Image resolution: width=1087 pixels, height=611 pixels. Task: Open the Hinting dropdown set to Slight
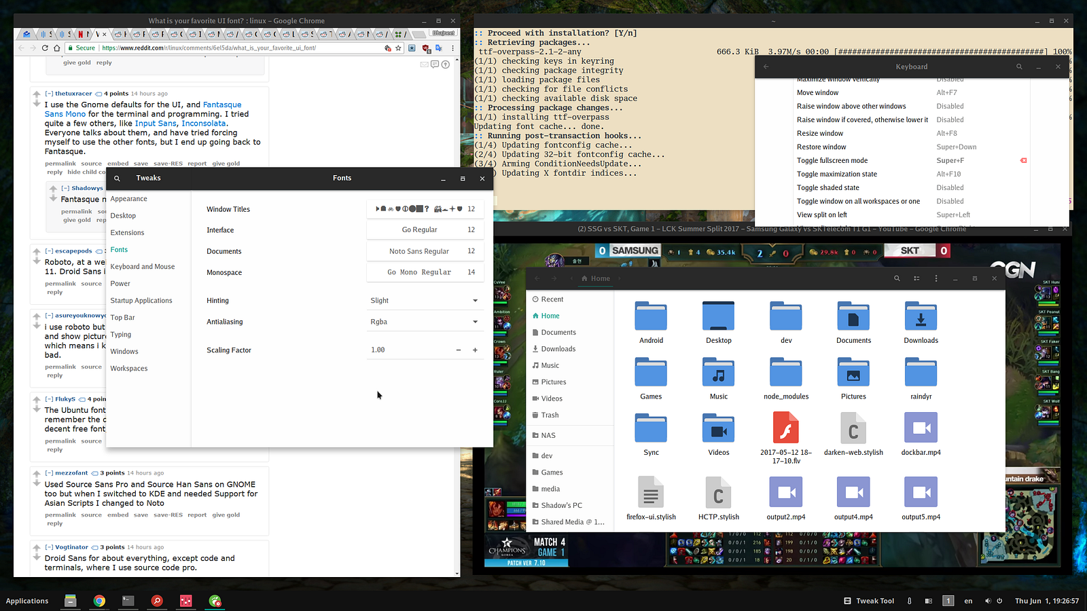pyautogui.click(x=425, y=301)
